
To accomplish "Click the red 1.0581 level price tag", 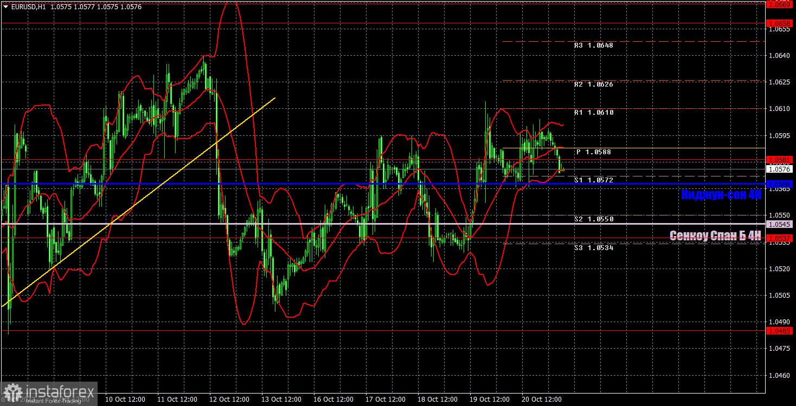I will (780, 160).
